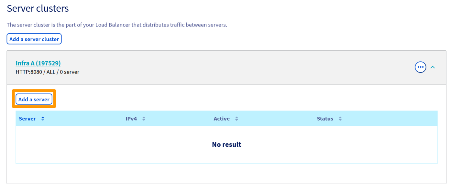Select the Active column header label
453x190 pixels.
[x=222, y=119]
